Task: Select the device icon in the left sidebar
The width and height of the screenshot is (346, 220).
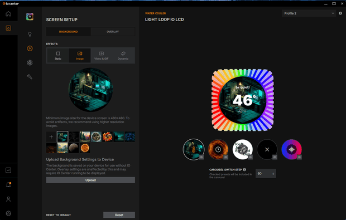Action: (x=8, y=28)
